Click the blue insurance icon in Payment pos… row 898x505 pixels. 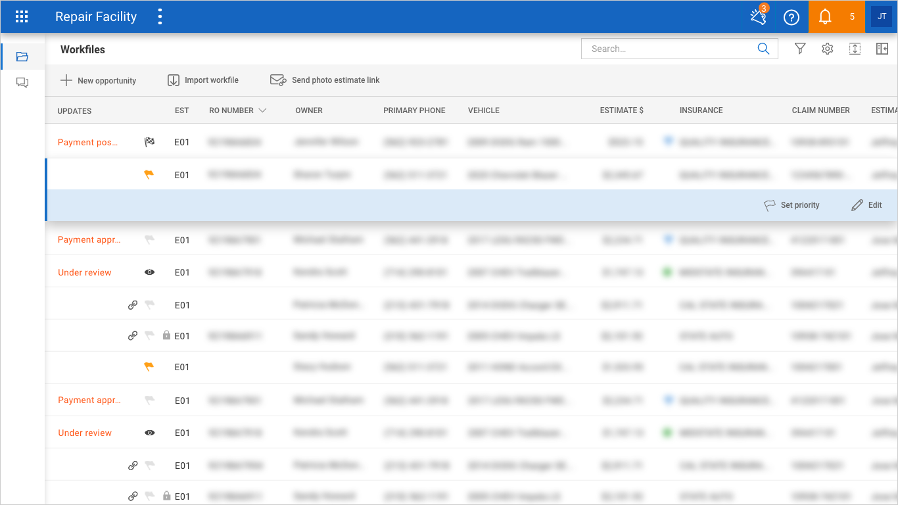669,141
